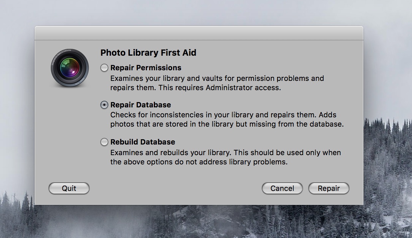The width and height of the screenshot is (412, 238).
Task: Click the "above options do not address" line
Action: click(199, 162)
